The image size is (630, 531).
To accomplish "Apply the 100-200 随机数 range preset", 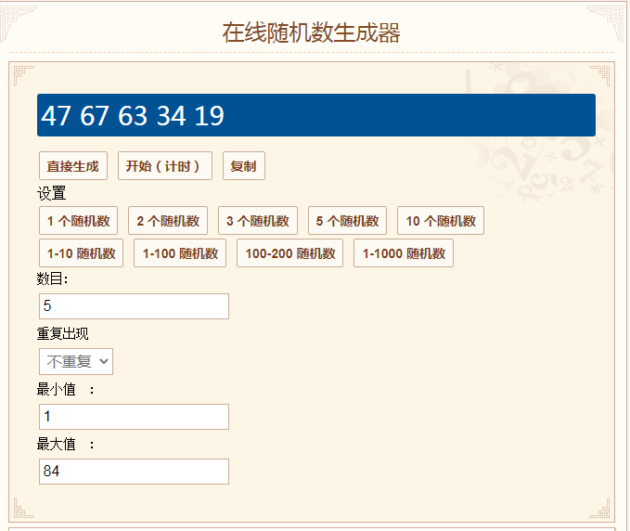I will [289, 253].
